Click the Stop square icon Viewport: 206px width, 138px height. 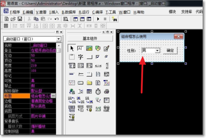(x=105, y=19)
